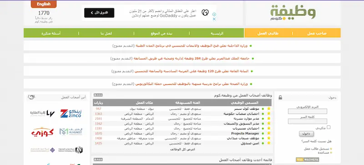
Task: Click the star on the 1435-visits job row
Action: click(269, 143)
